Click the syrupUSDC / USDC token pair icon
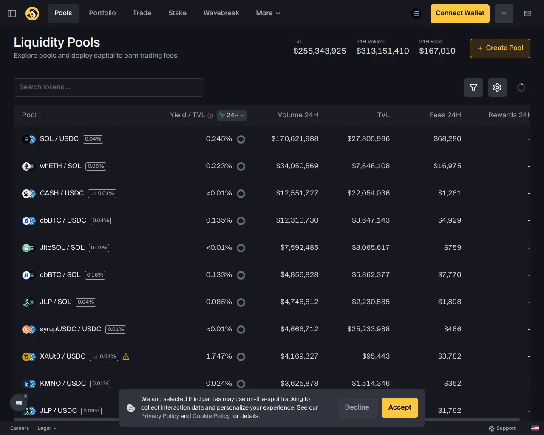This screenshot has height=435, width=544. point(29,329)
